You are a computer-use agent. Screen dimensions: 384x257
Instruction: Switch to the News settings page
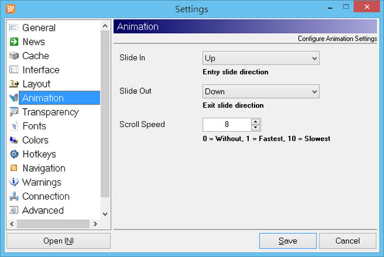click(34, 41)
